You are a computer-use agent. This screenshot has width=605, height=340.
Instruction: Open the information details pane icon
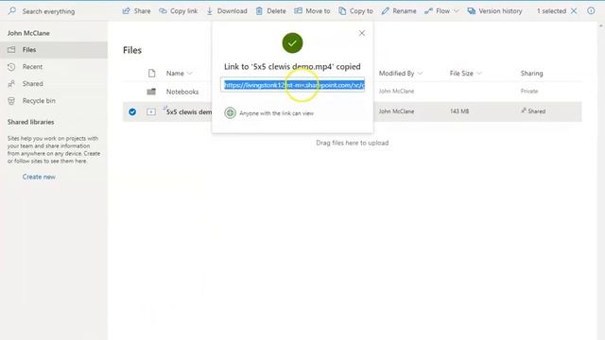(591, 10)
